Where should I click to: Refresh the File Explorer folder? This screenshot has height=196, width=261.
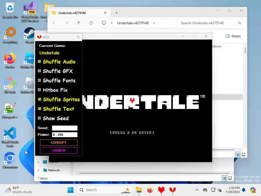(x=91, y=23)
